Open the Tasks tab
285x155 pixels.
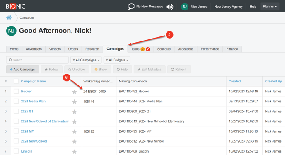pos(140,49)
